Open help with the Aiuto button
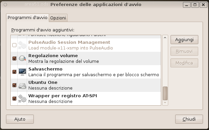The height and width of the screenshot is (130, 209). (20, 119)
